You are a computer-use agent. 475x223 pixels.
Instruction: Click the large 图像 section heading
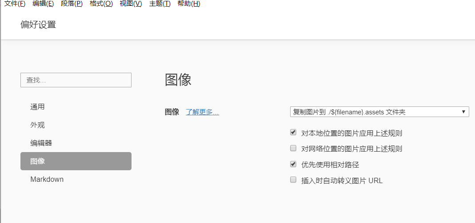click(178, 80)
